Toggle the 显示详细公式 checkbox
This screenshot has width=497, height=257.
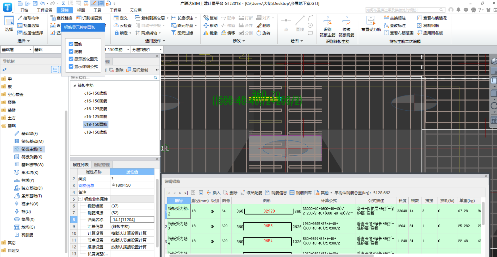71,67
